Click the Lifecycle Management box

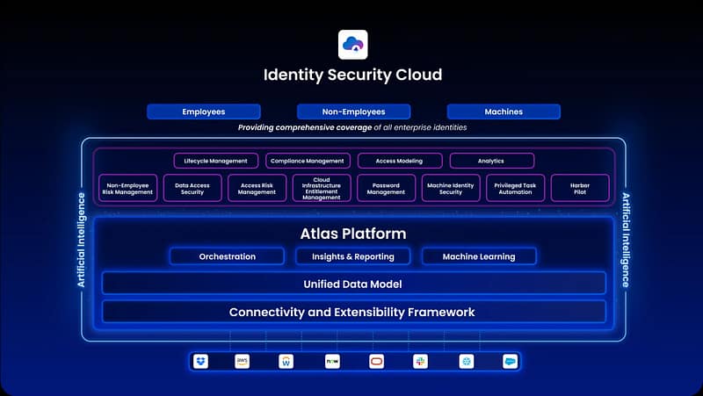pyautogui.click(x=216, y=161)
